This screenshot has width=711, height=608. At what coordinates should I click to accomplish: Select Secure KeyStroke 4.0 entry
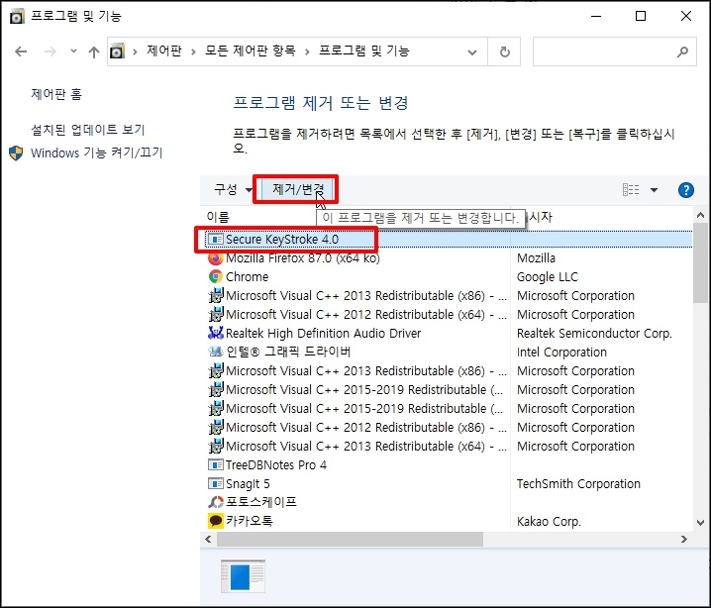click(448, 239)
